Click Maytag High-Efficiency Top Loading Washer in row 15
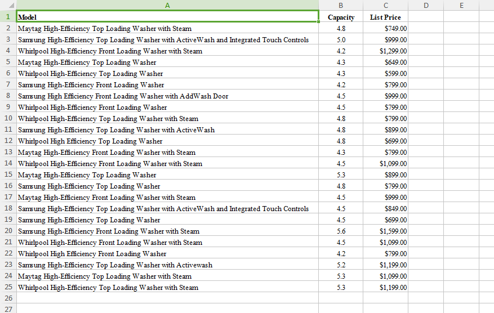Screen dimensions: 494x313 coord(168,175)
